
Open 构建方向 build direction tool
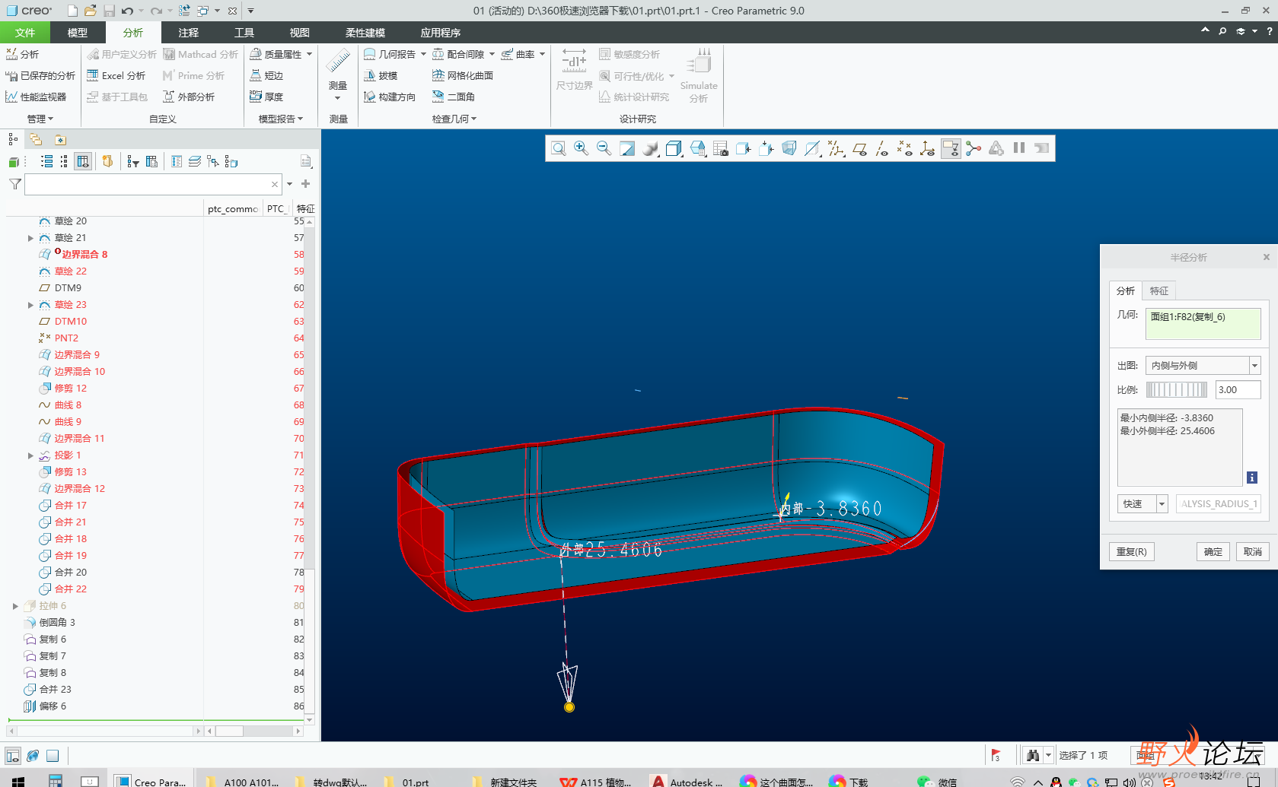(389, 97)
